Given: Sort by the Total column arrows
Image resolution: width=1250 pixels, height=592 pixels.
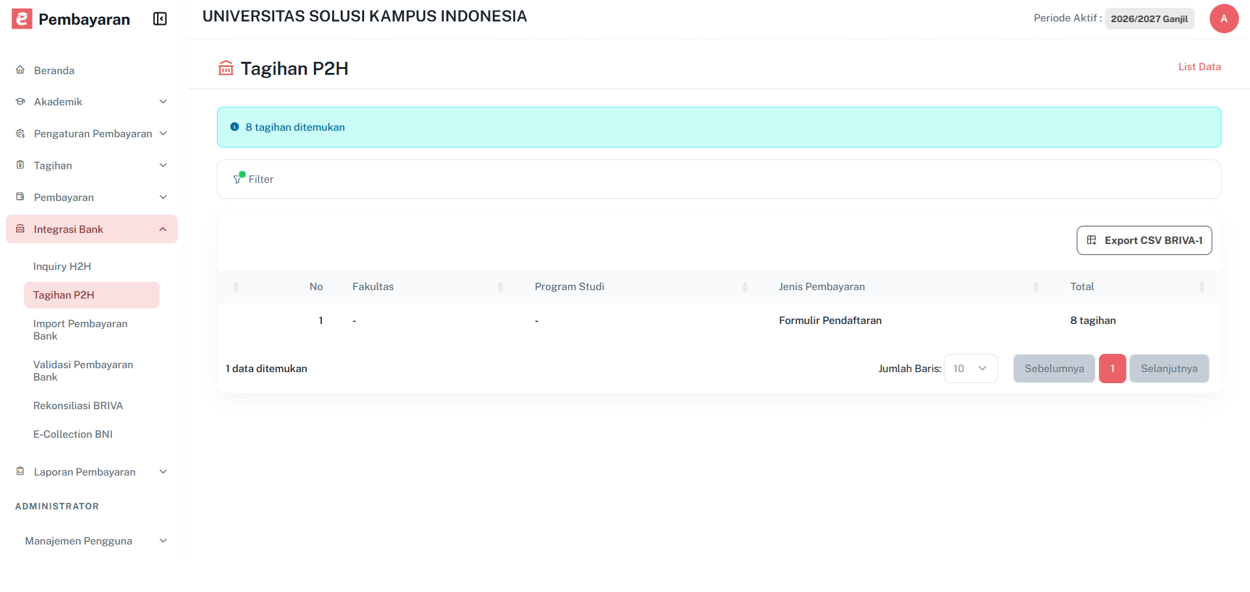Looking at the screenshot, I should pos(1202,287).
